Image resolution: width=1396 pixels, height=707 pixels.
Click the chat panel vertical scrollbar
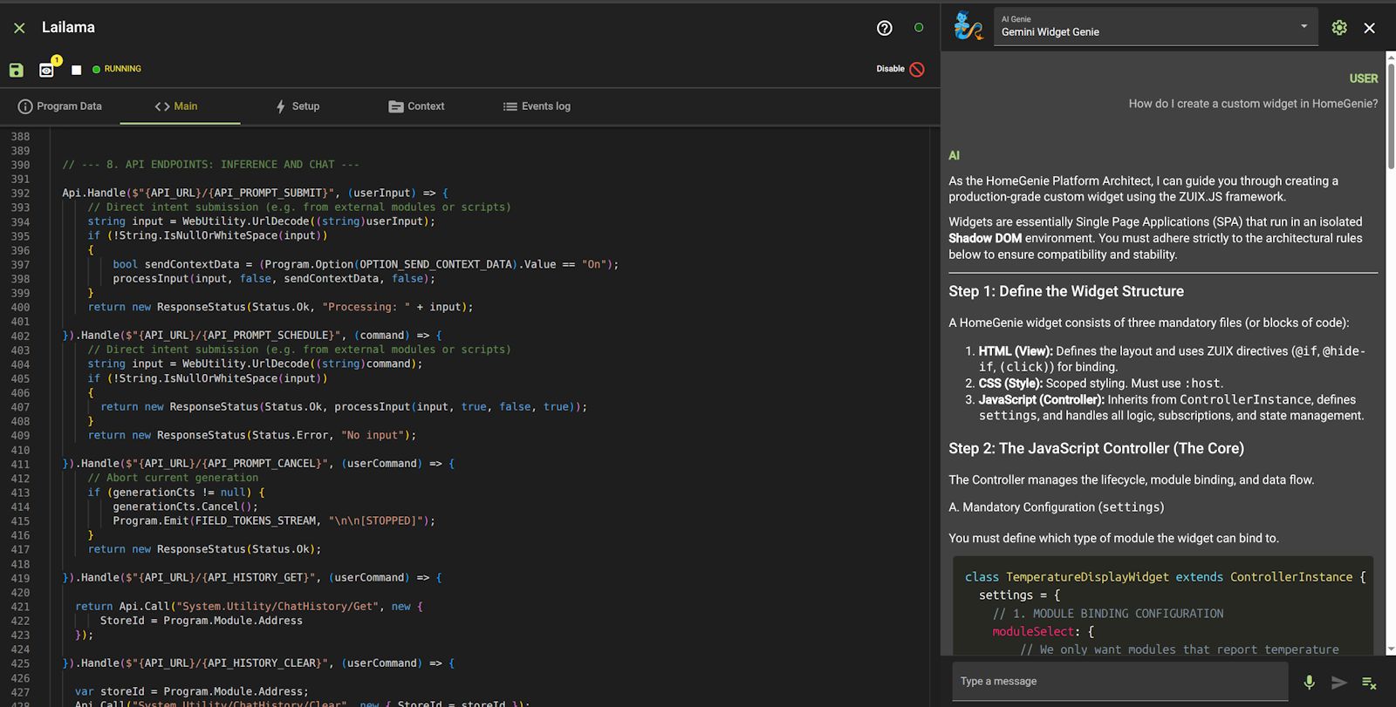pyautogui.click(x=1390, y=113)
